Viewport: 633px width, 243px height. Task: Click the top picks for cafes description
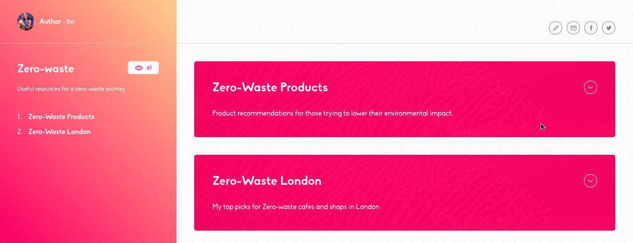point(296,207)
